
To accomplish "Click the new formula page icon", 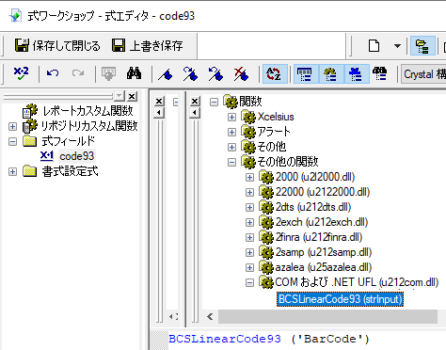I will [374, 46].
